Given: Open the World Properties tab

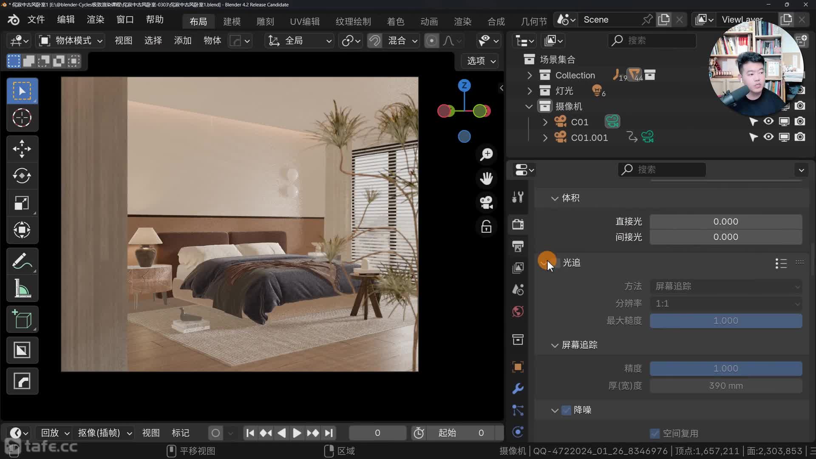Looking at the screenshot, I should pyautogui.click(x=517, y=311).
